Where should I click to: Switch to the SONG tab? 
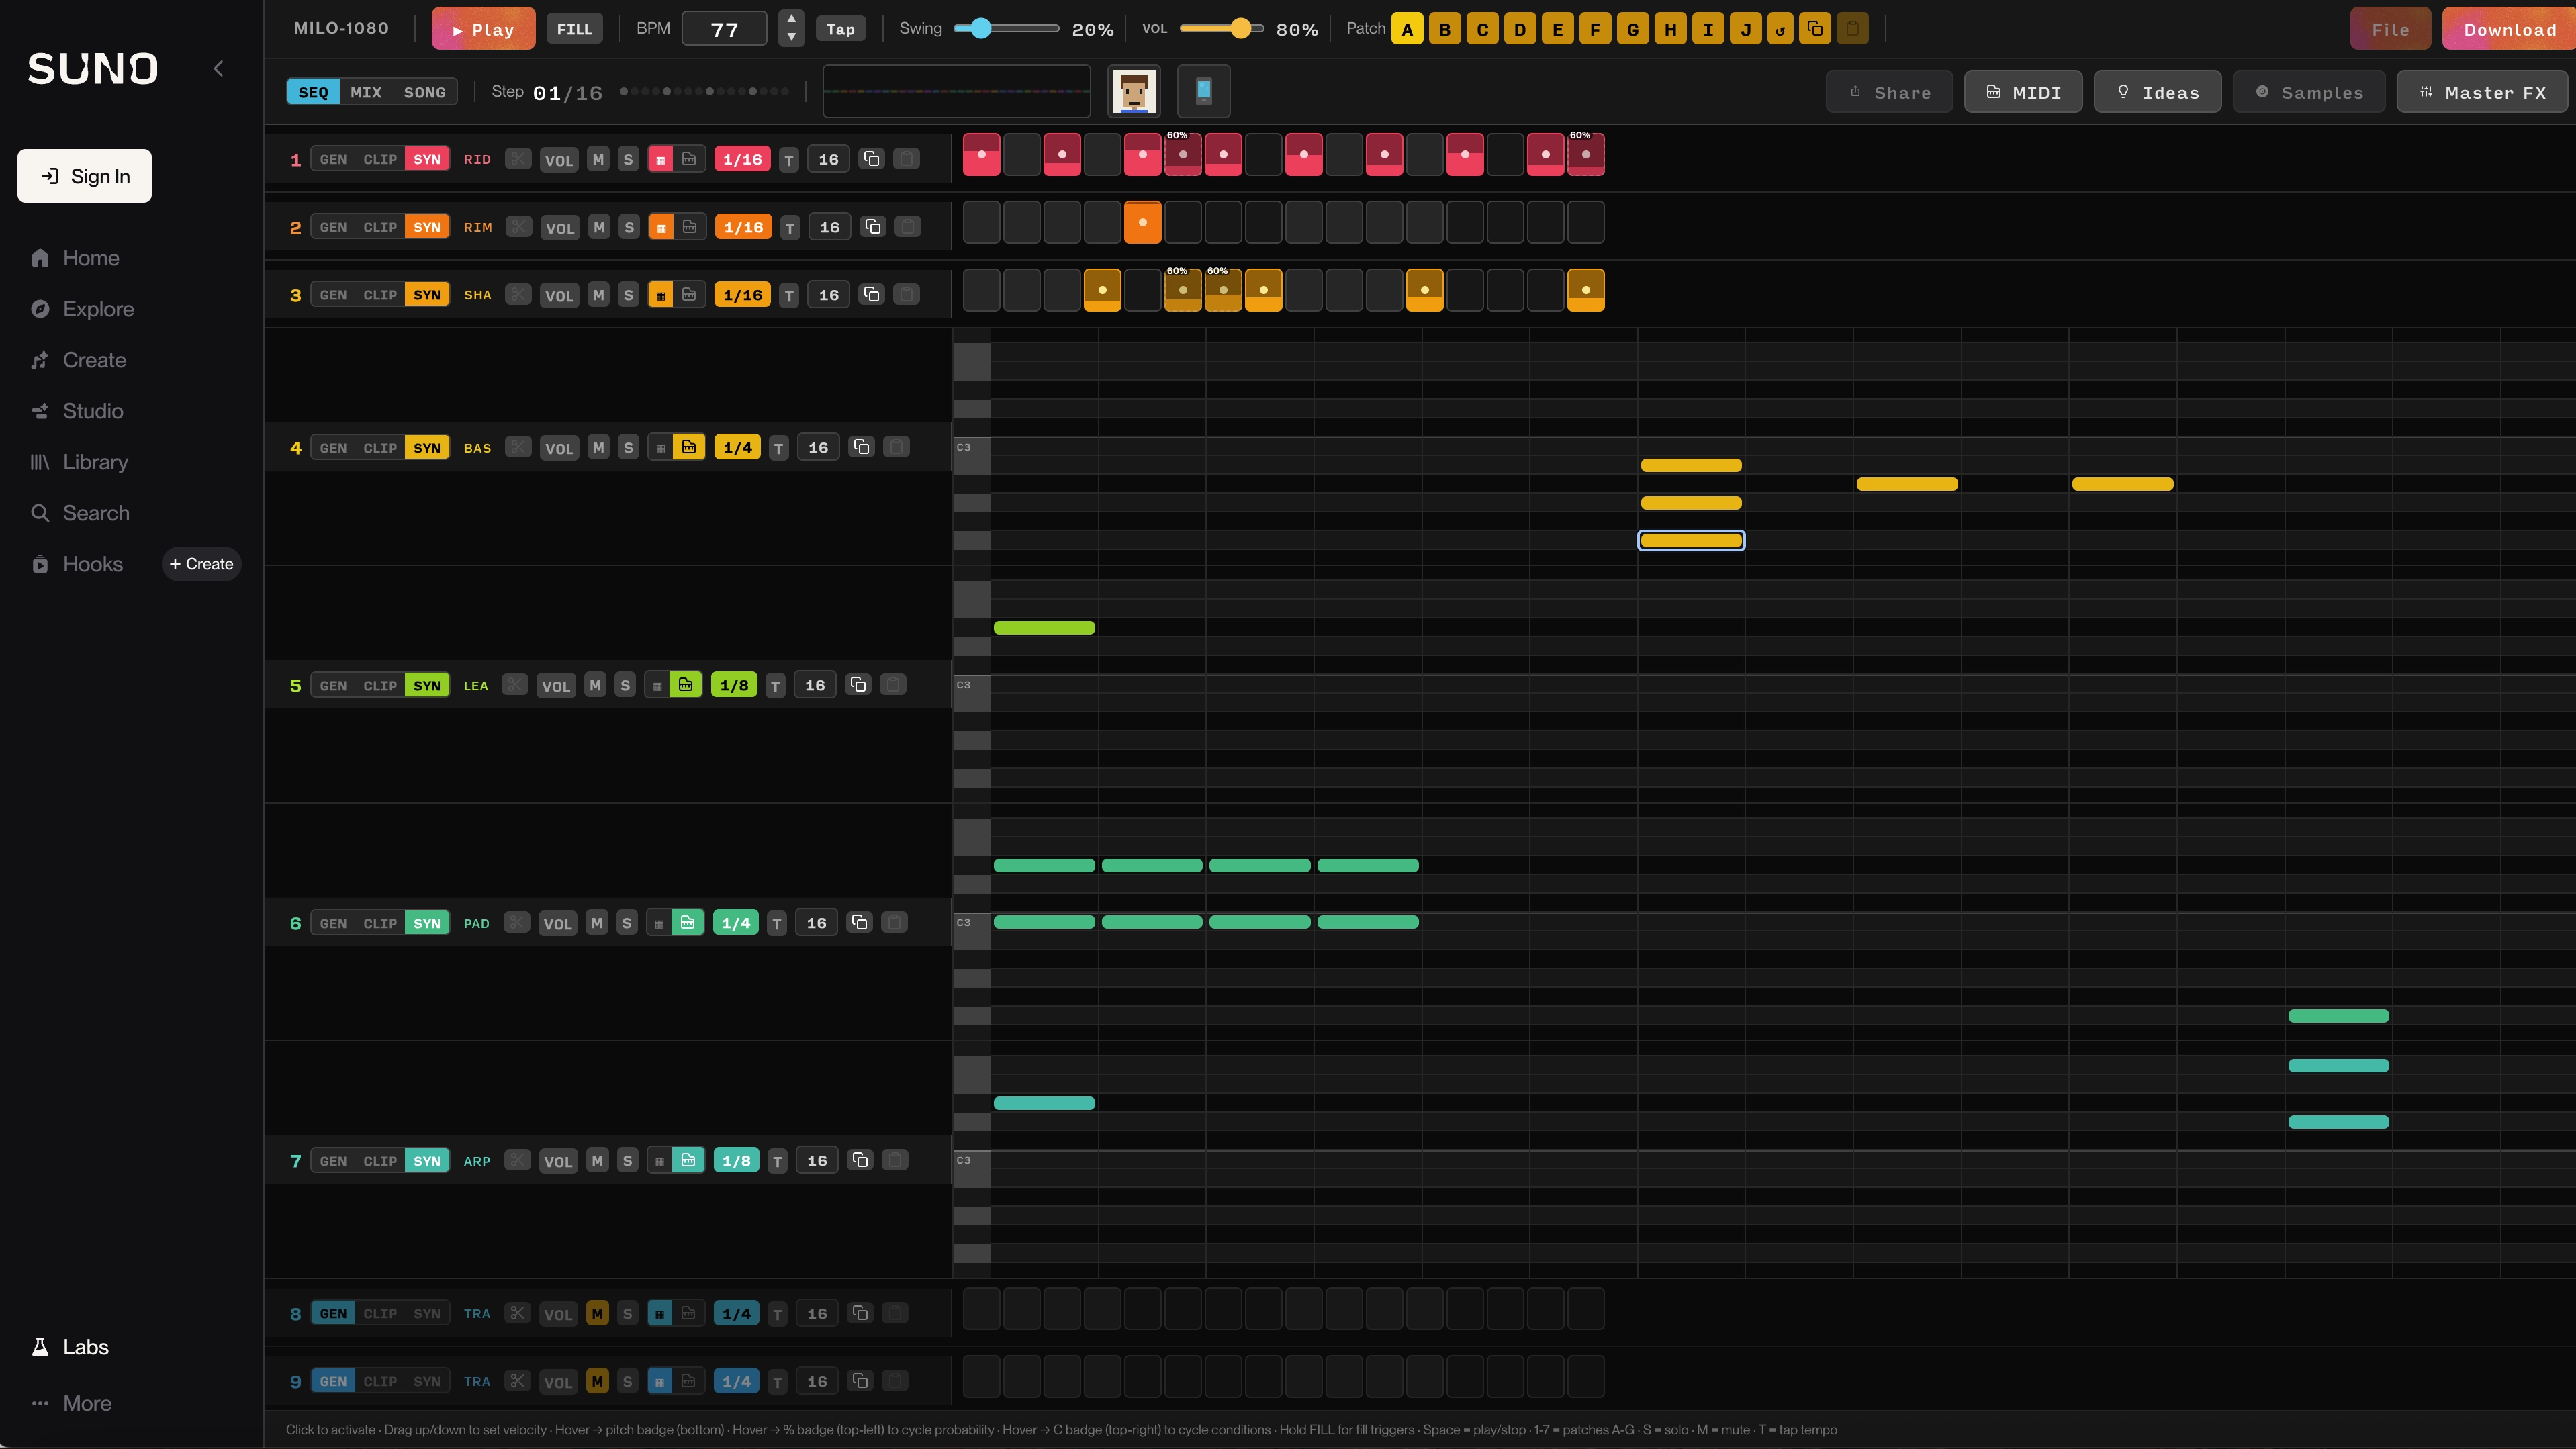coord(424,92)
